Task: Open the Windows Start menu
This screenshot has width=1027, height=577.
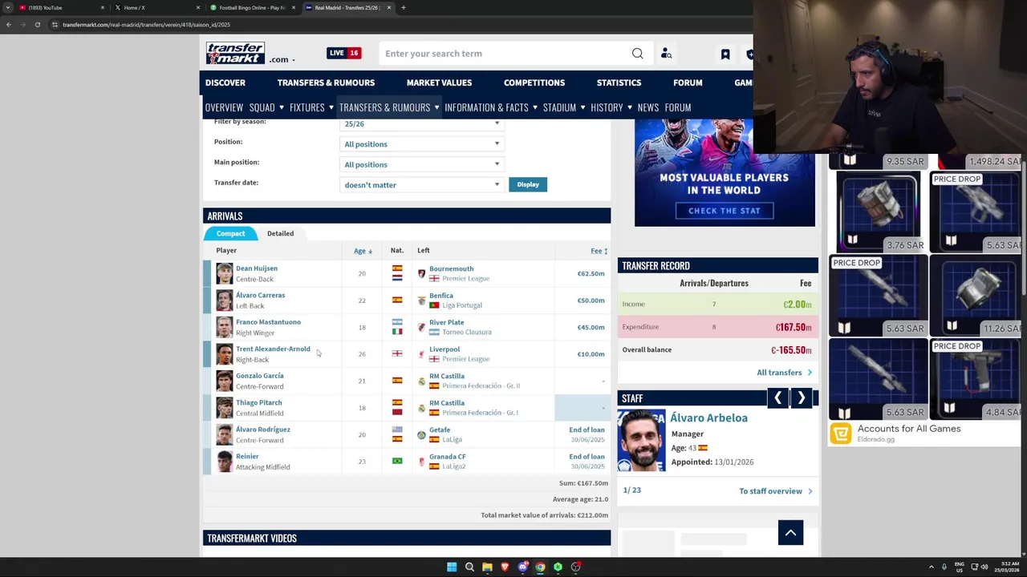Action: coord(452,567)
